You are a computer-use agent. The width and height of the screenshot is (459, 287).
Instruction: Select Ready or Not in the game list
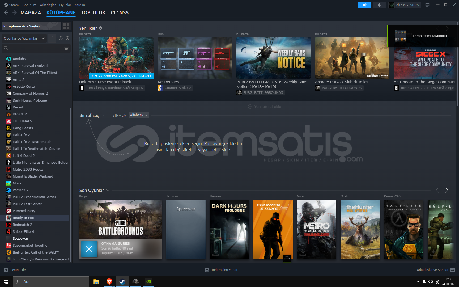[x=23, y=218]
